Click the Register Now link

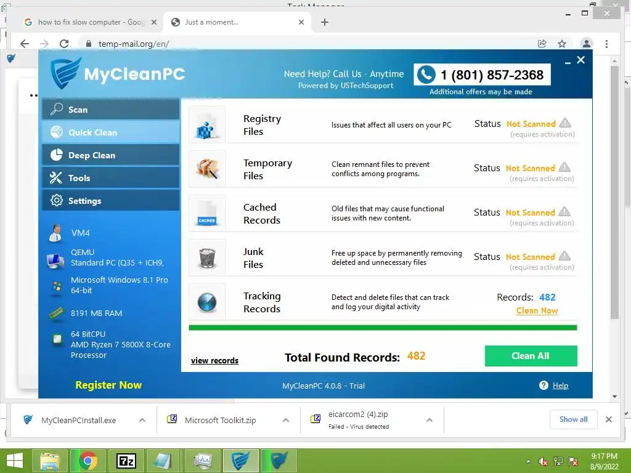point(108,385)
